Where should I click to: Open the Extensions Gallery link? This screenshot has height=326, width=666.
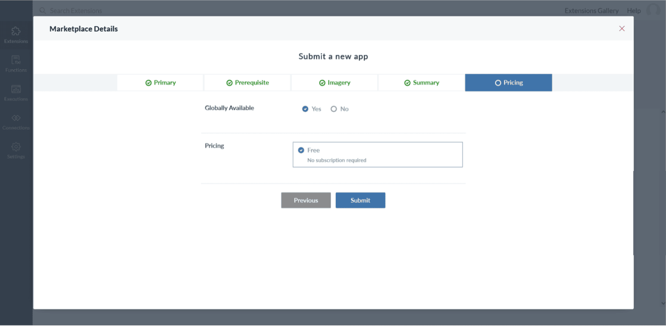point(591,10)
